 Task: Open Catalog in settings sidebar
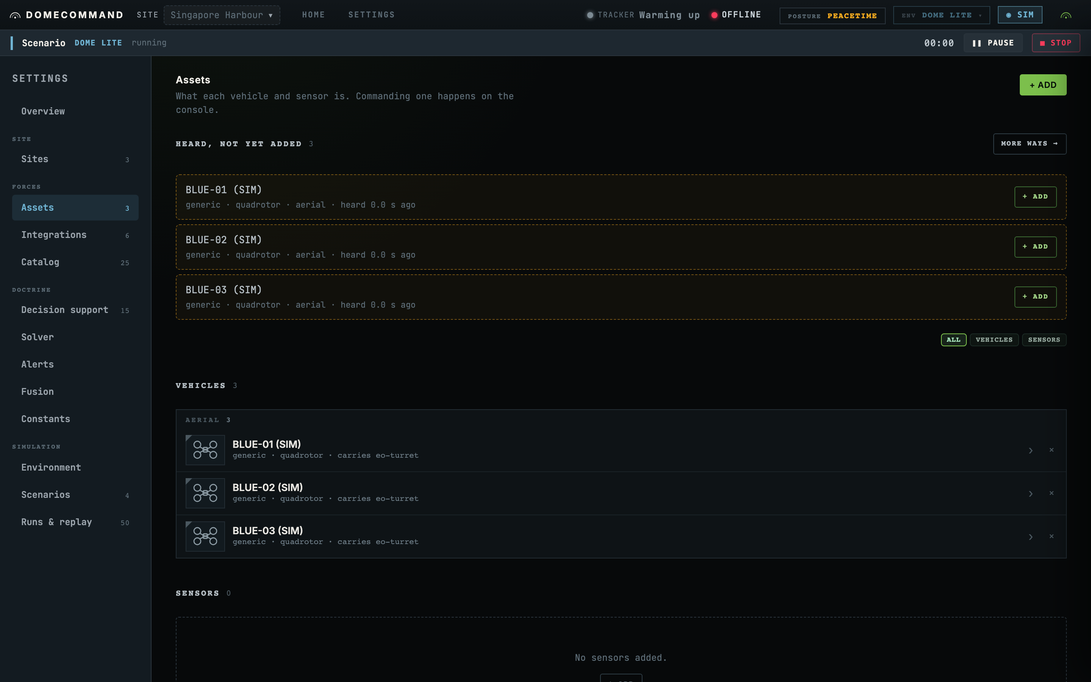coord(75,262)
